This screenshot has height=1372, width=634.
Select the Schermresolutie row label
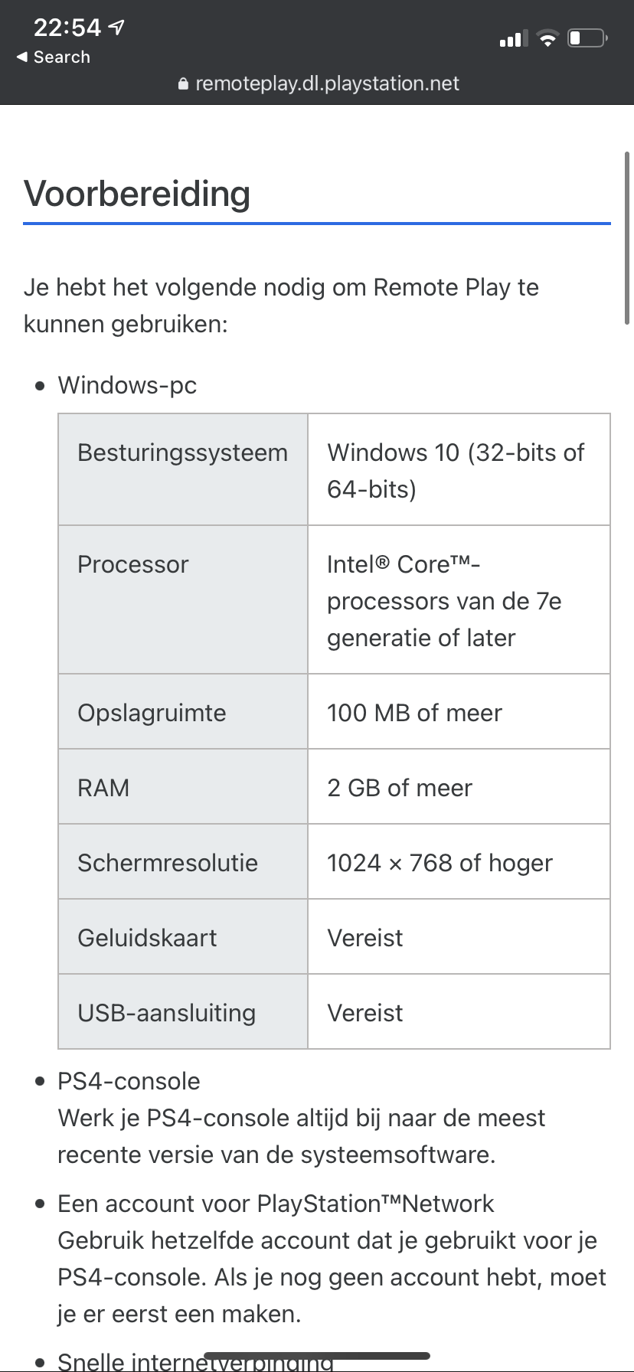pos(168,863)
